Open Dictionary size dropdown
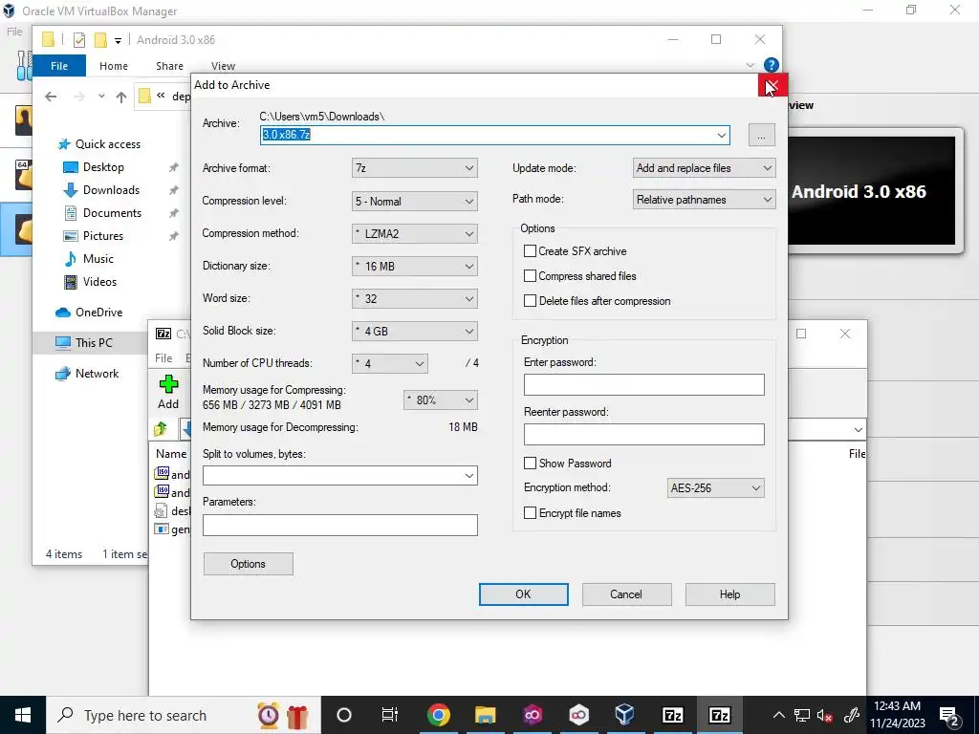This screenshot has width=979, height=734. point(415,266)
